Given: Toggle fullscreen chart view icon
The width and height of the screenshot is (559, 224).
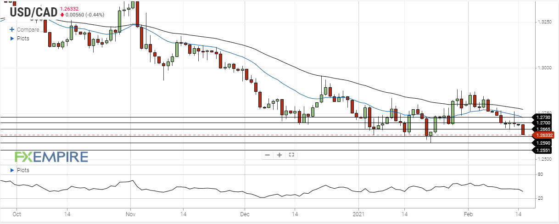Looking at the screenshot, I should pyautogui.click(x=291, y=155).
